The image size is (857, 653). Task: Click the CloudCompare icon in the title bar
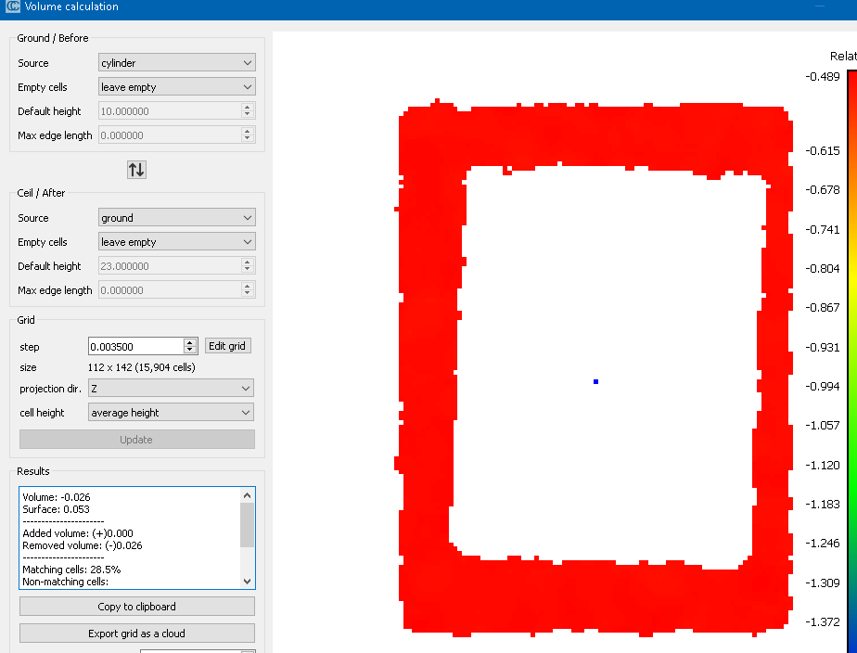pyautogui.click(x=13, y=7)
